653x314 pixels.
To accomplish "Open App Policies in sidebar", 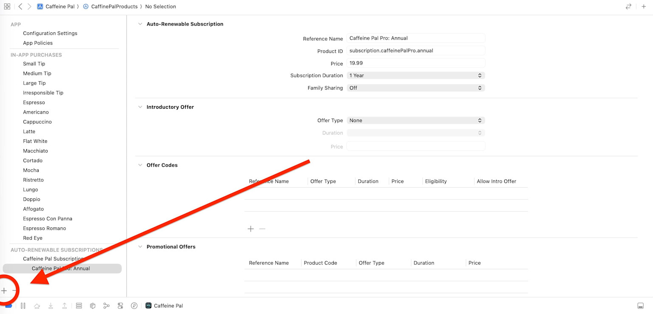I will point(38,43).
